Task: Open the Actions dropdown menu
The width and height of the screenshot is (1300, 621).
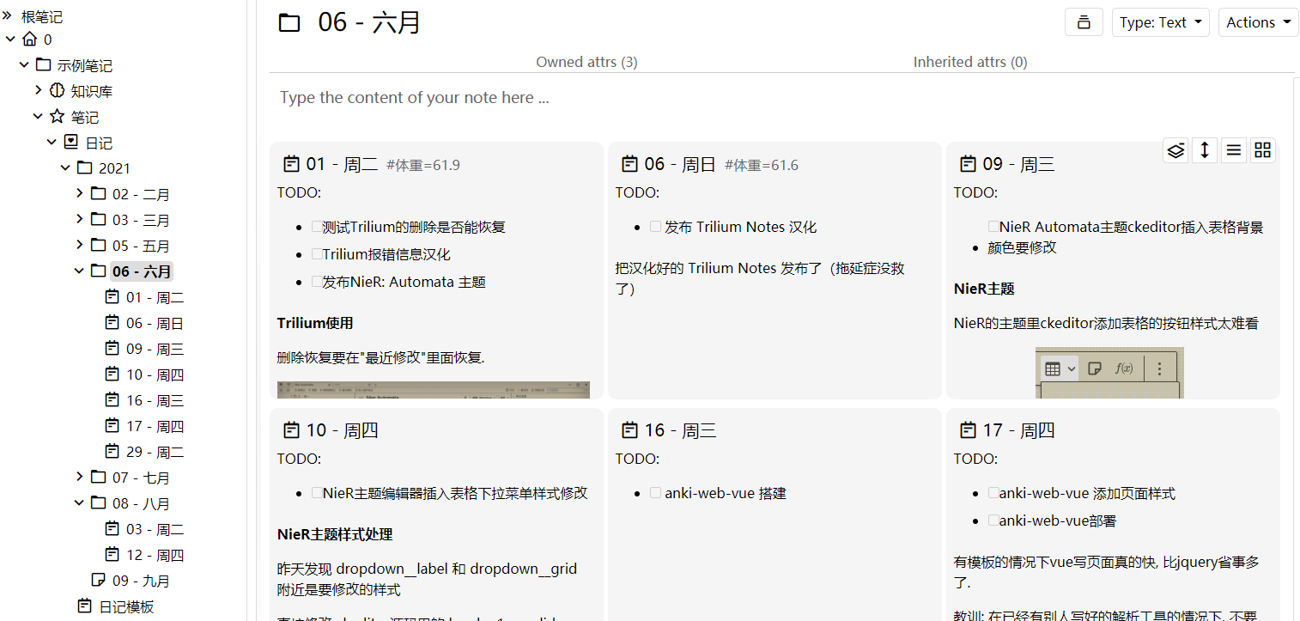Action: click(1258, 22)
